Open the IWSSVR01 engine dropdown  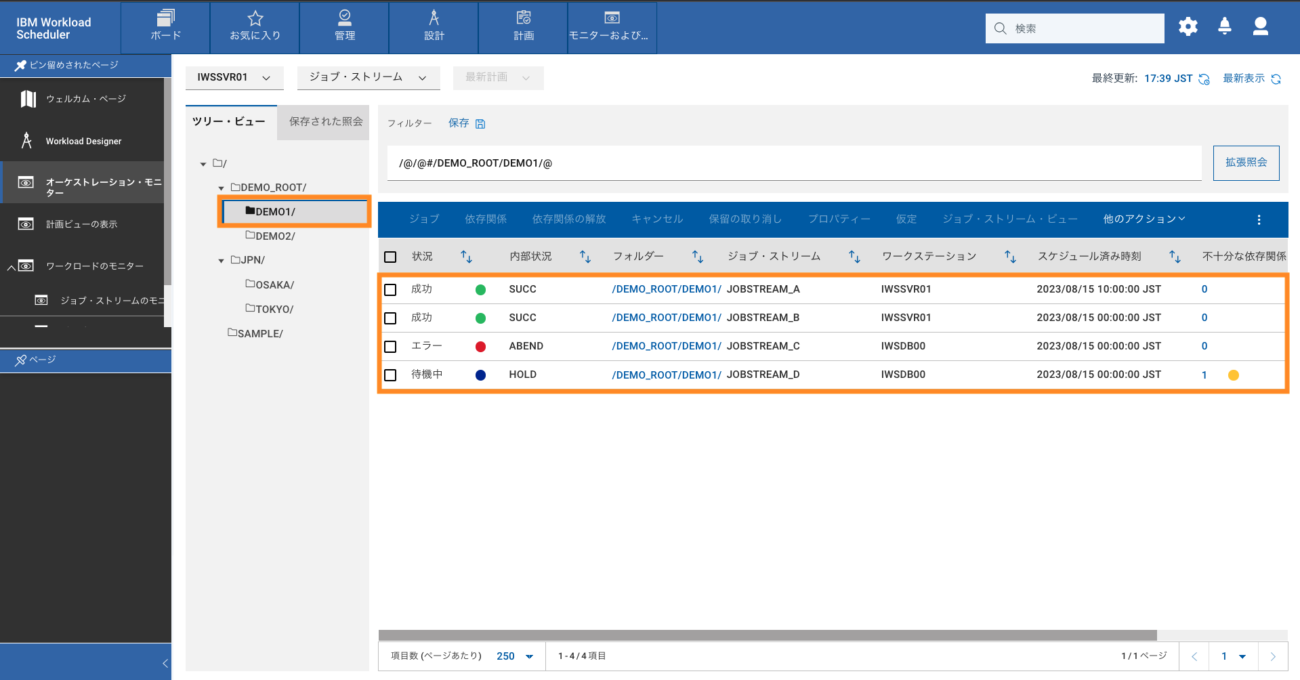[x=234, y=78]
